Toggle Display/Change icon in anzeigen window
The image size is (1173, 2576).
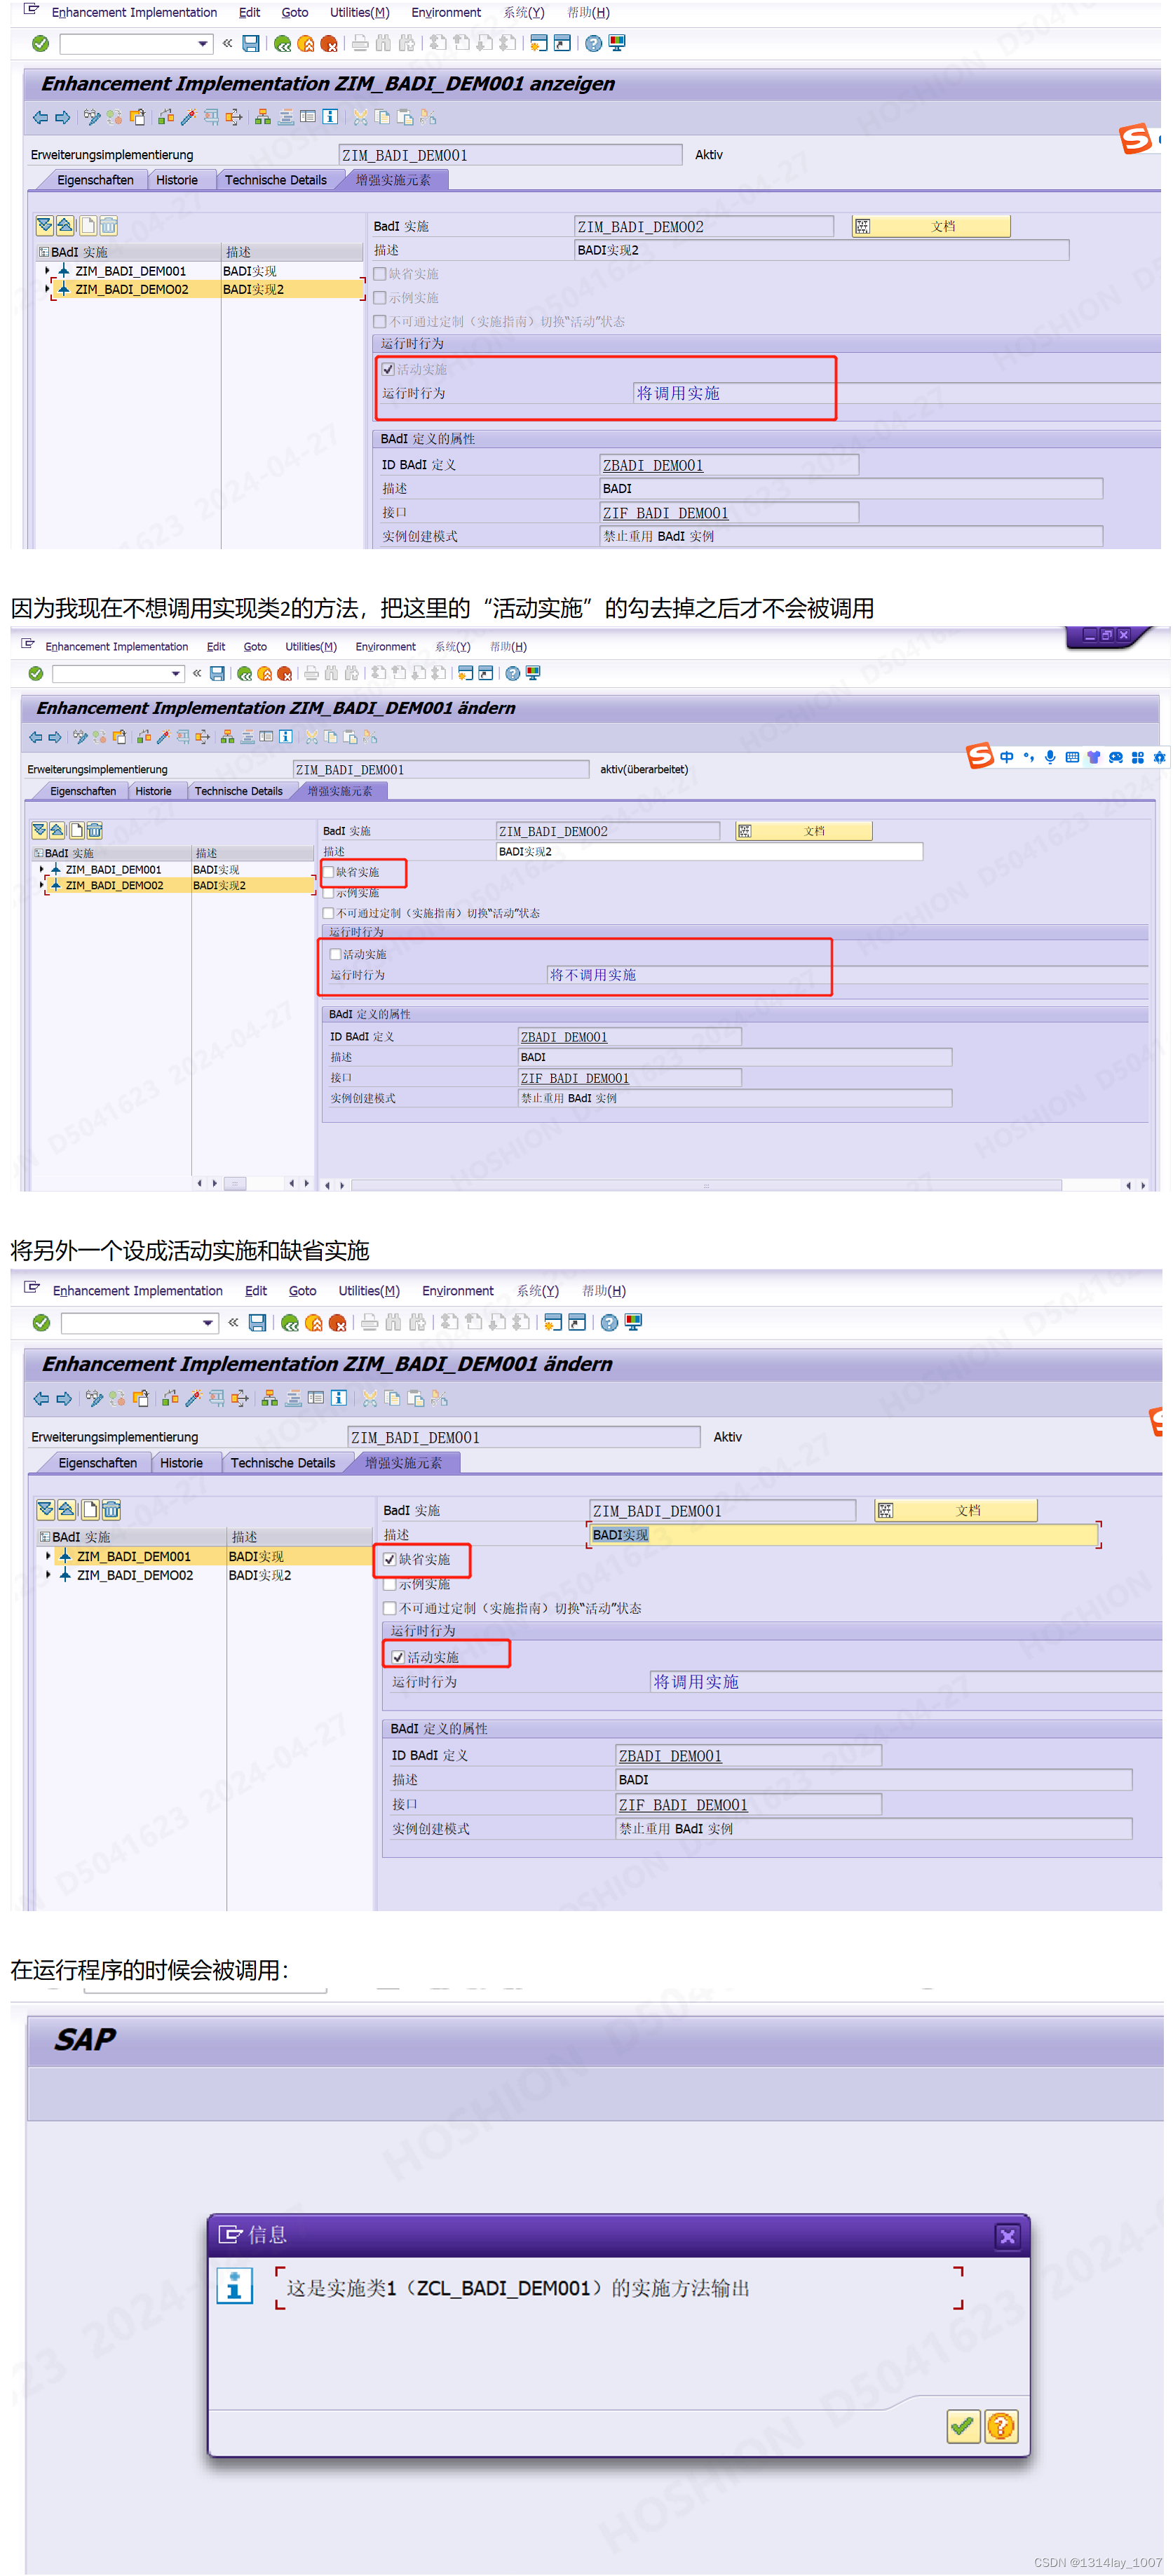tap(92, 118)
